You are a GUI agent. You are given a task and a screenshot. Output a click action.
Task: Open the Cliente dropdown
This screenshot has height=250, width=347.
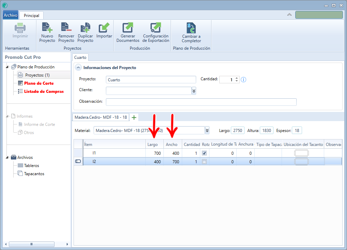point(194,90)
